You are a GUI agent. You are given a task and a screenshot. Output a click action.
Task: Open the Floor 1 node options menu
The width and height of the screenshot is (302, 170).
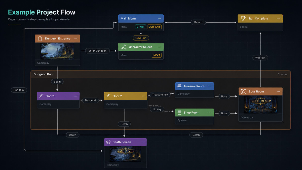(x=75, y=96)
